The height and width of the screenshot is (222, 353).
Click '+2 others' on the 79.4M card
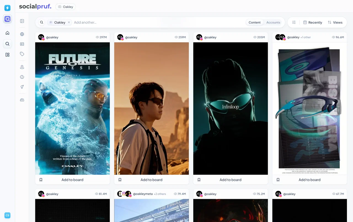point(160,194)
